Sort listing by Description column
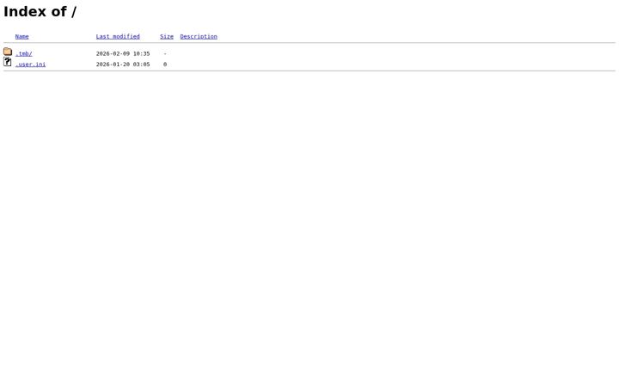The width and height of the screenshot is (619, 387). click(199, 36)
